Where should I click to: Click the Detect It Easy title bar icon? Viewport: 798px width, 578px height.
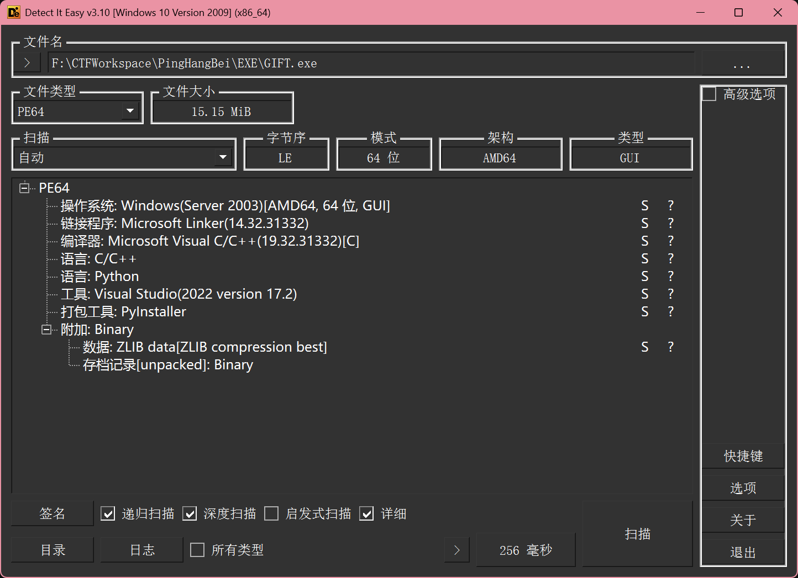(x=13, y=12)
